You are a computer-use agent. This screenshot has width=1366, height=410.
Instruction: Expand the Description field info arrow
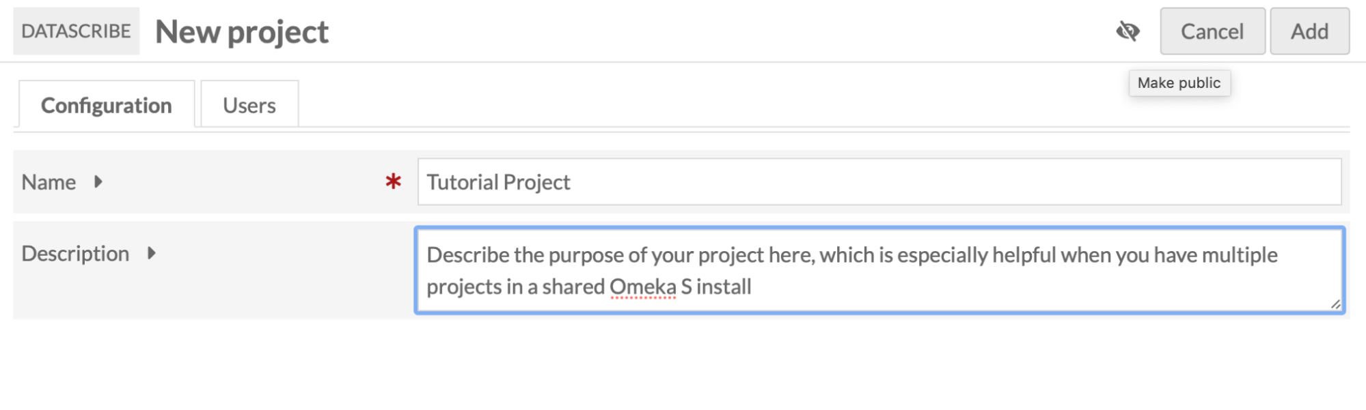coord(152,253)
